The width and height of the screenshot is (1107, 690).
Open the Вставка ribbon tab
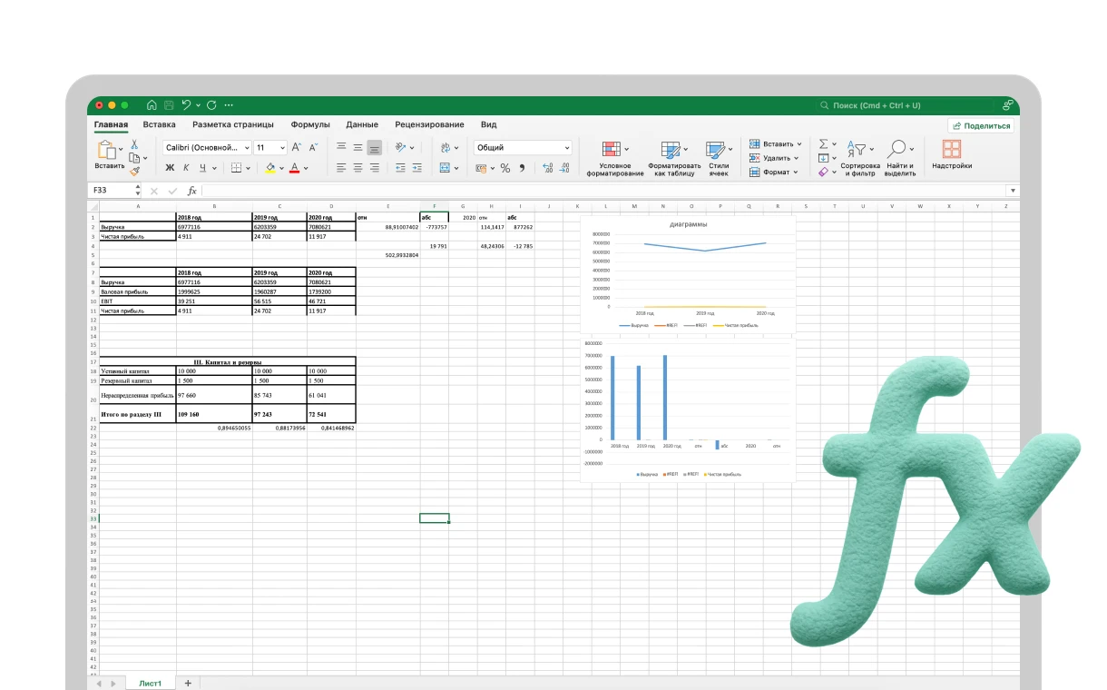(x=159, y=124)
